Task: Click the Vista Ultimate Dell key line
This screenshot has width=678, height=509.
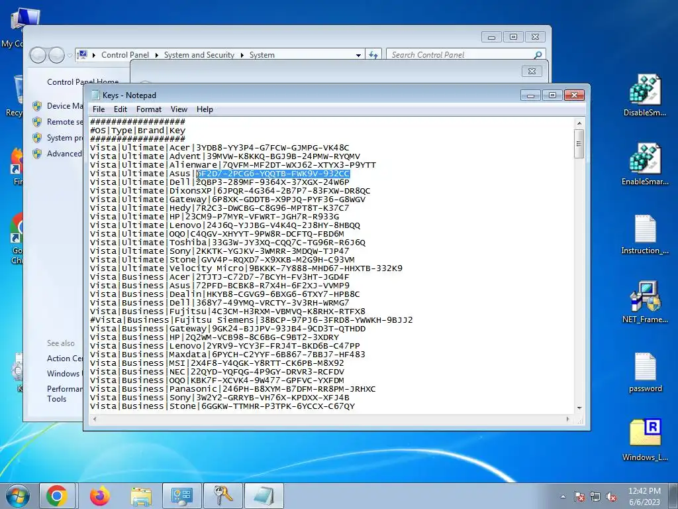Action: tap(220, 182)
